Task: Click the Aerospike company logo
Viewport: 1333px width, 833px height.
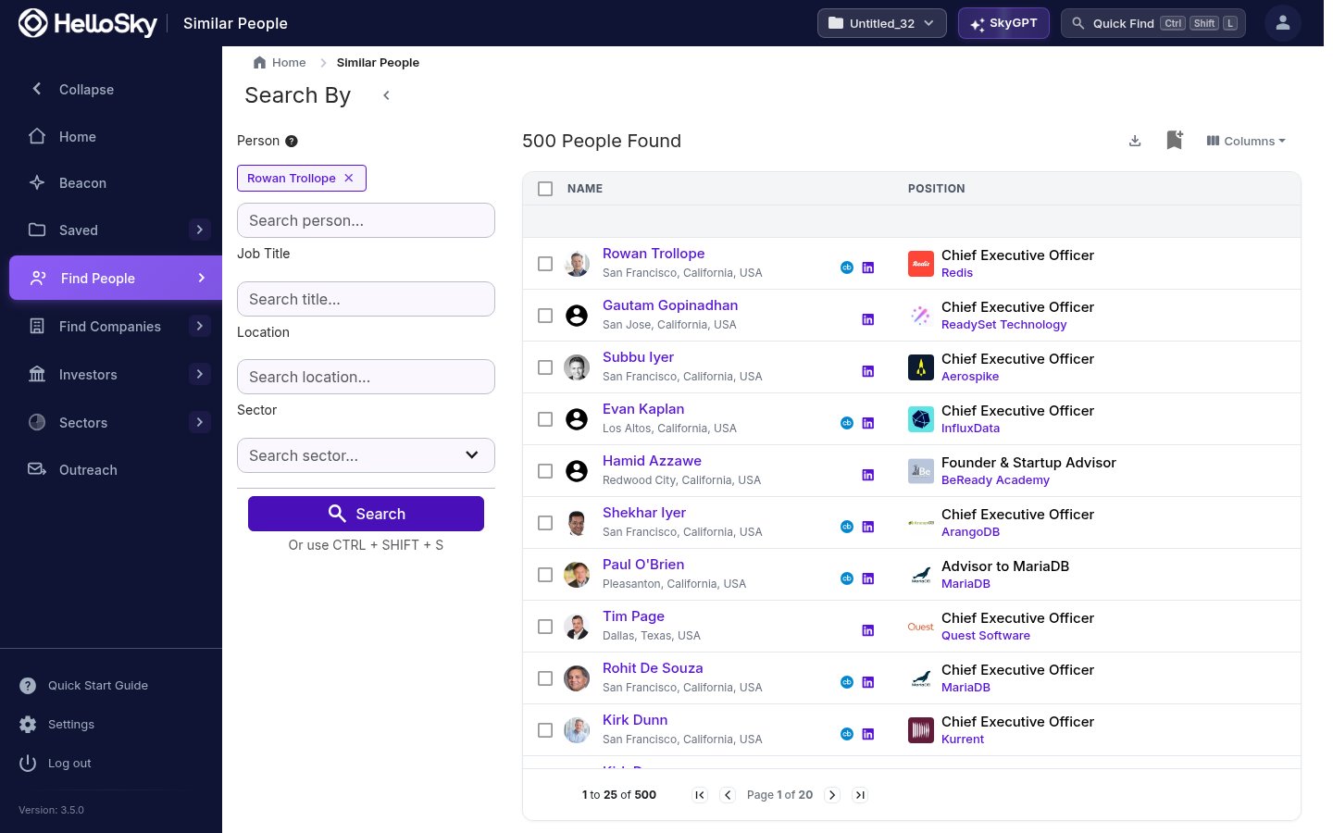Action: 921,367
